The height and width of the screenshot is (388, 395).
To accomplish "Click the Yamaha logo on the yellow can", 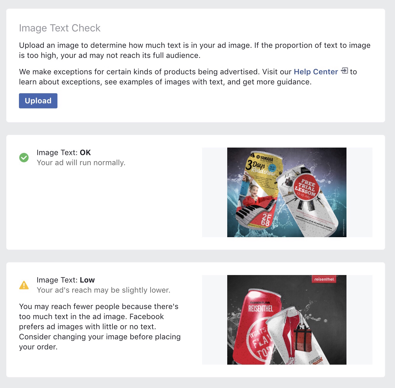I will click(265, 159).
